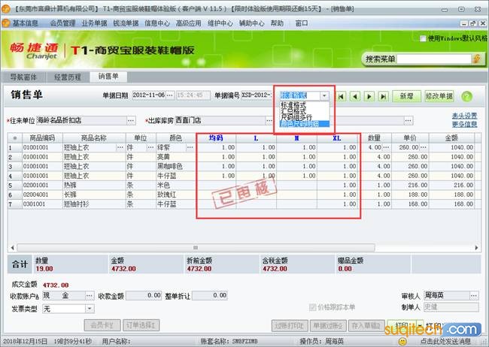Open the 窗口 menu

[302, 23]
